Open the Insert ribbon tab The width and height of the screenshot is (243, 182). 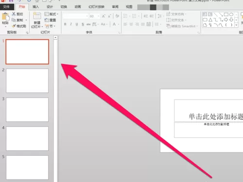[35, 7]
